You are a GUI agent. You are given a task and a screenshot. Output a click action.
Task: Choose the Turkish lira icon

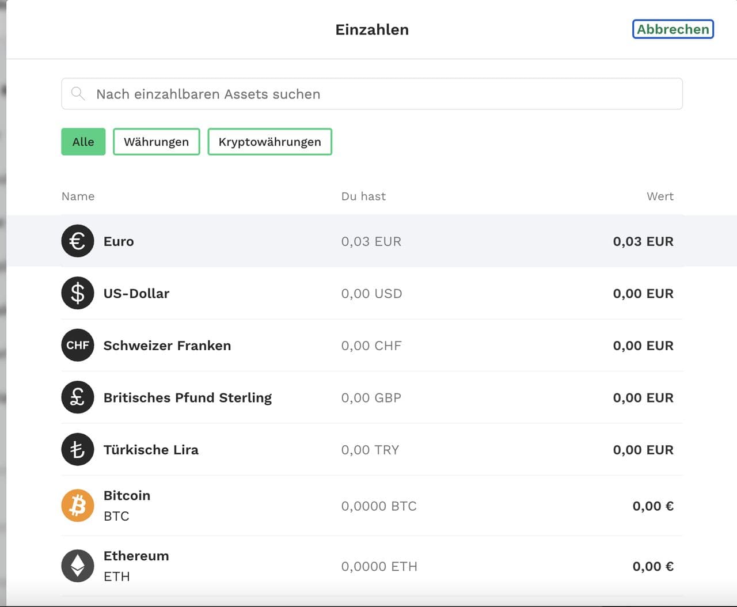(x=77, y=450)
